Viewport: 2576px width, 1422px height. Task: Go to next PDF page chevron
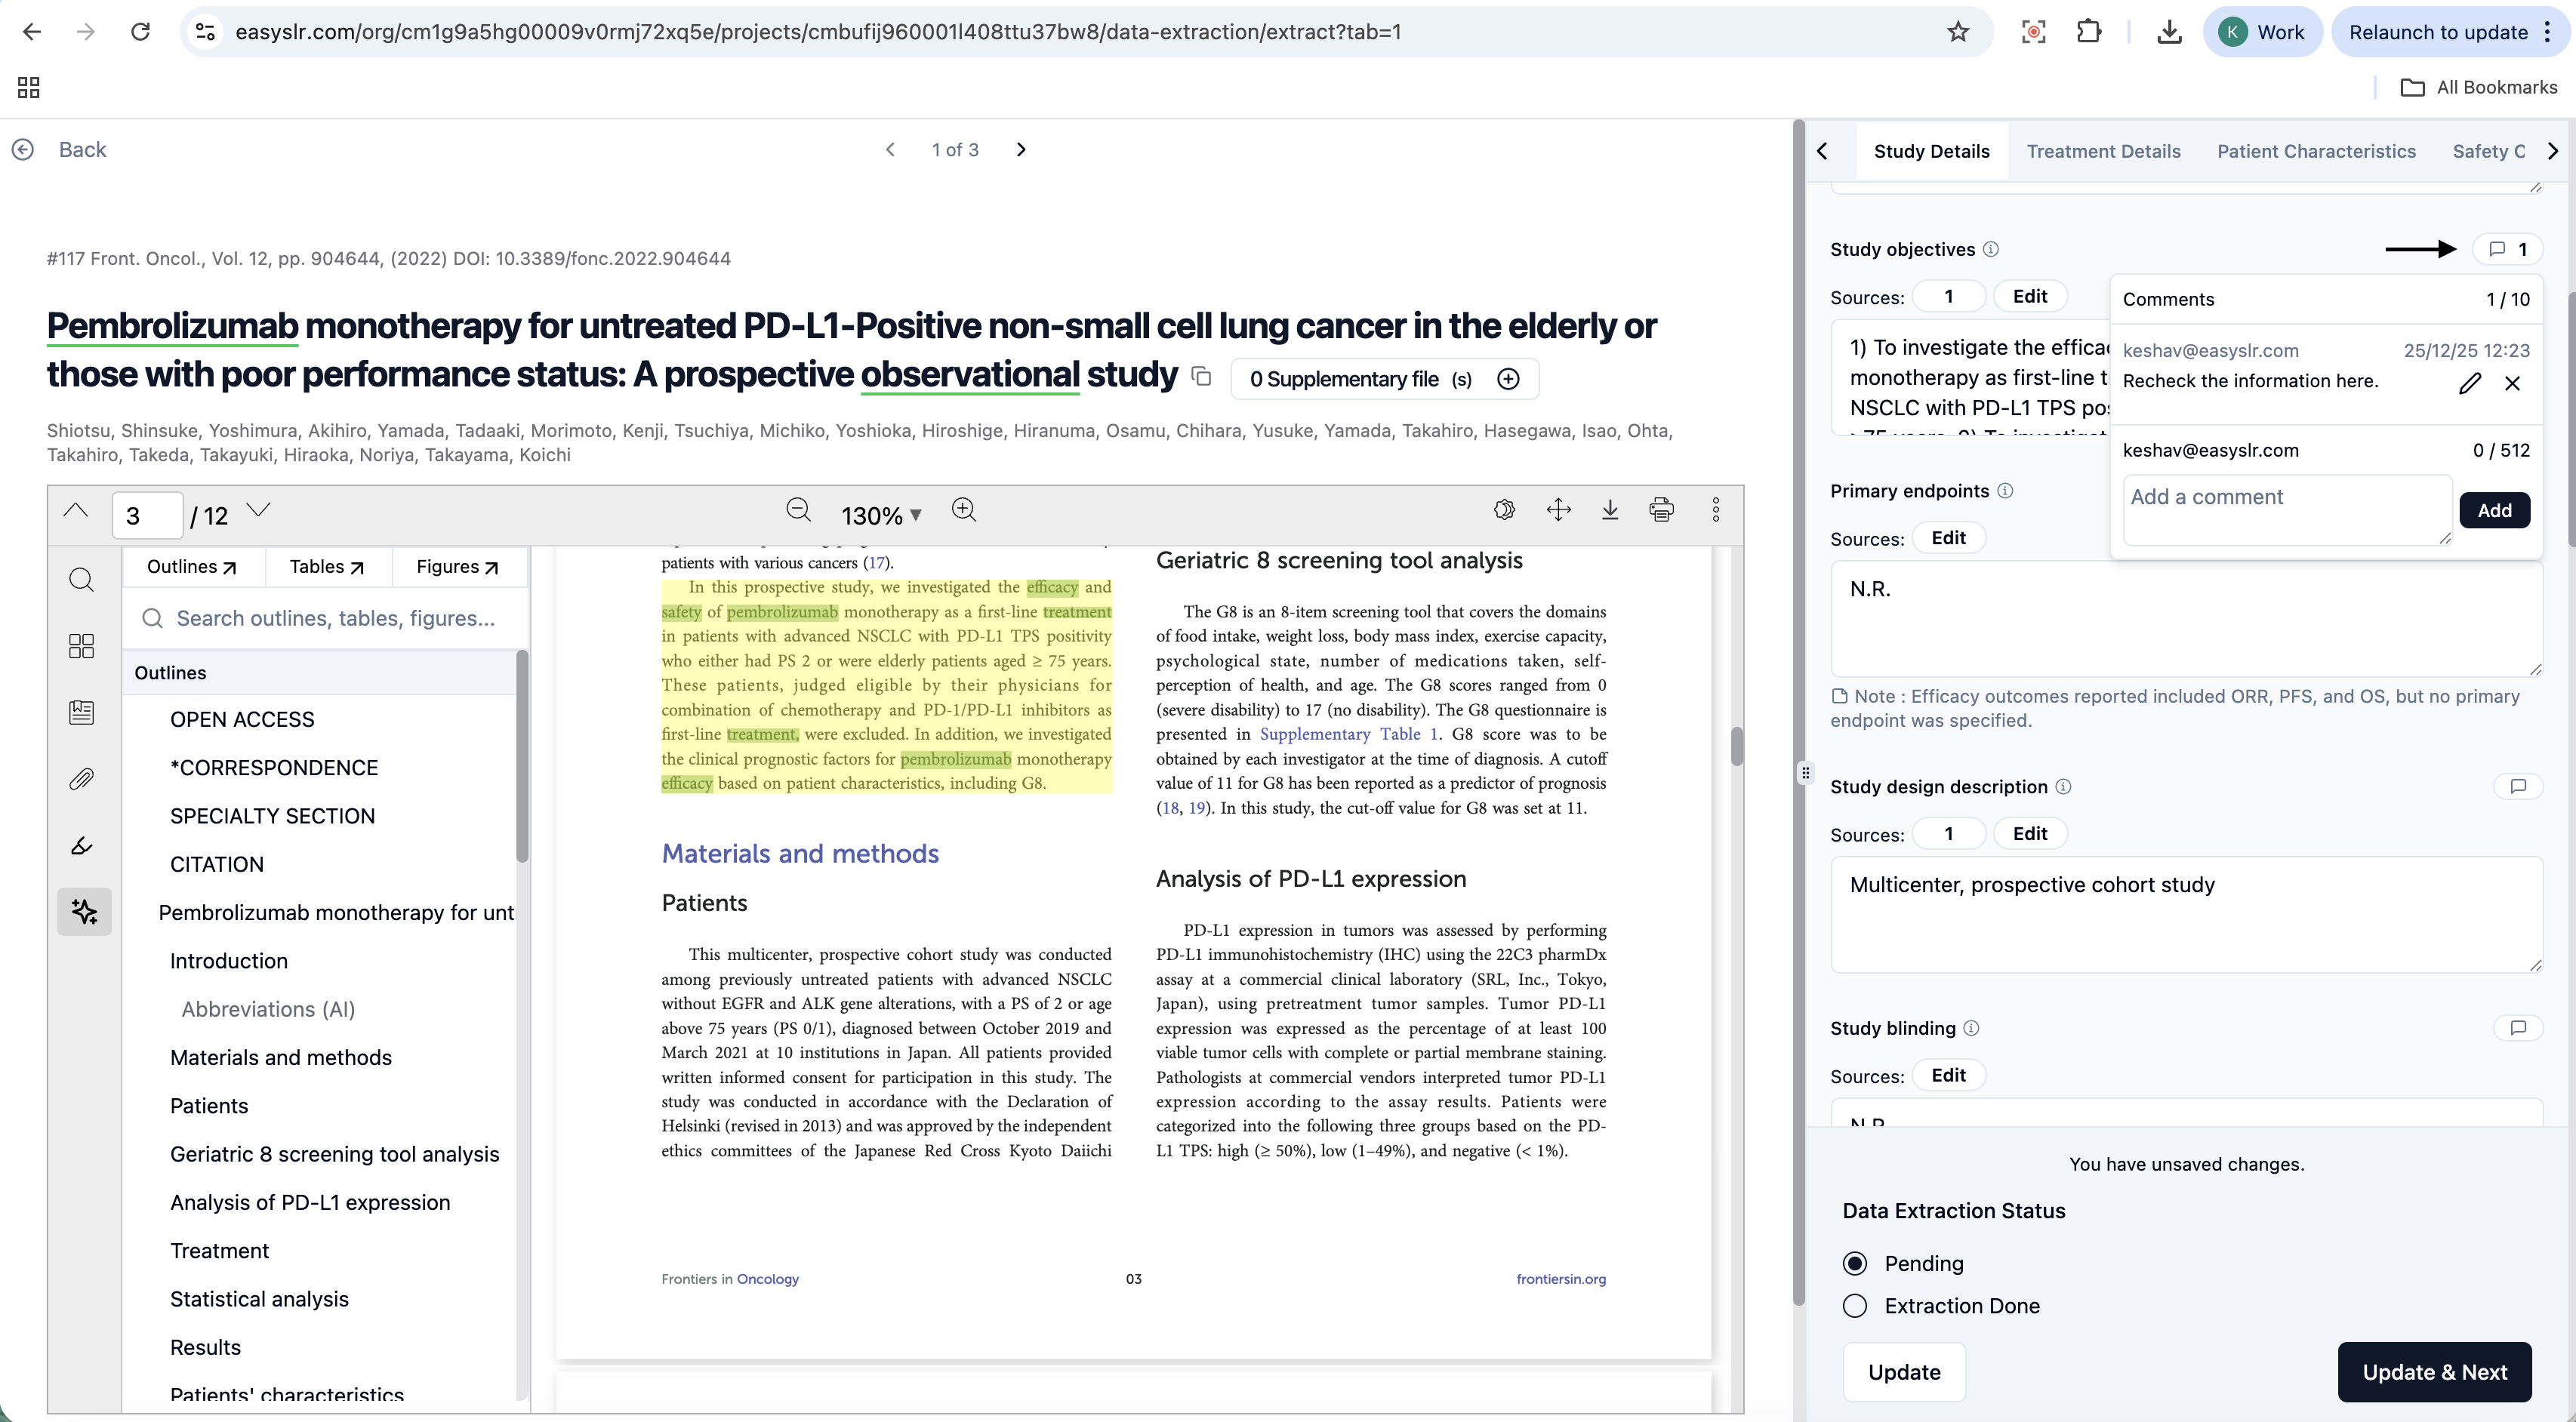[259, 511]
